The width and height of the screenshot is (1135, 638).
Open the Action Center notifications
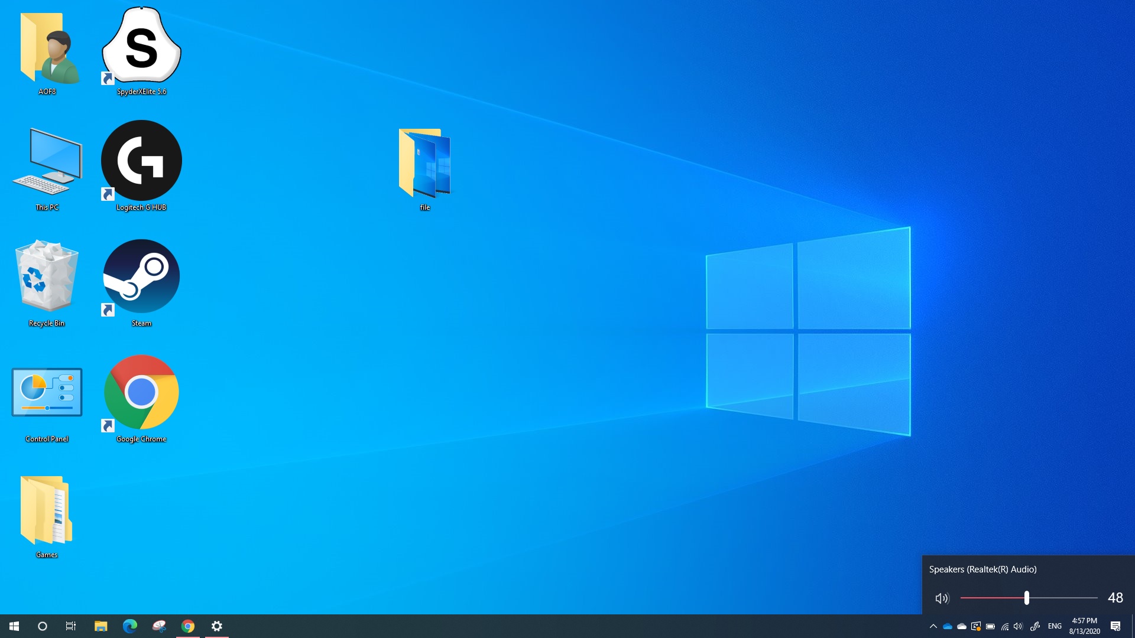1115,626
